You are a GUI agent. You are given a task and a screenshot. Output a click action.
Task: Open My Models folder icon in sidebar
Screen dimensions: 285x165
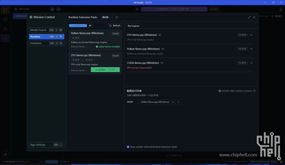pyautogui.click(x=5, y=29)
